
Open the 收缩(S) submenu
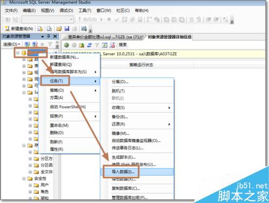(x=138, y=108)
